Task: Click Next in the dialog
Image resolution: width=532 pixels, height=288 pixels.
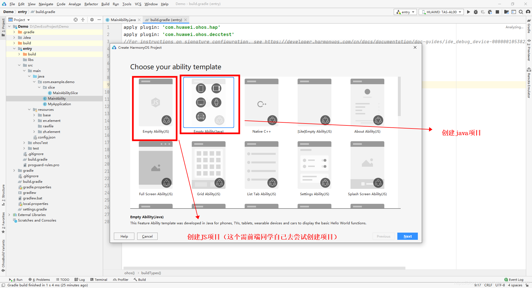Action: [x=408, y=236]
